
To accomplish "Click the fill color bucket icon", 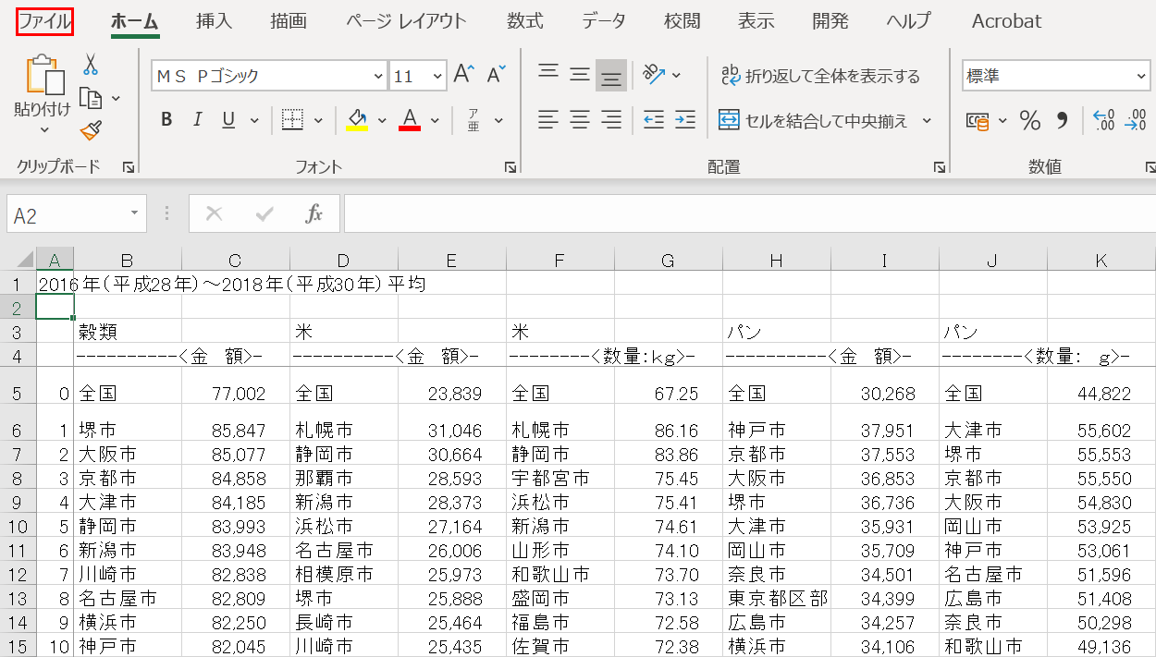I will pyautogui.click(x=357, y=120).
